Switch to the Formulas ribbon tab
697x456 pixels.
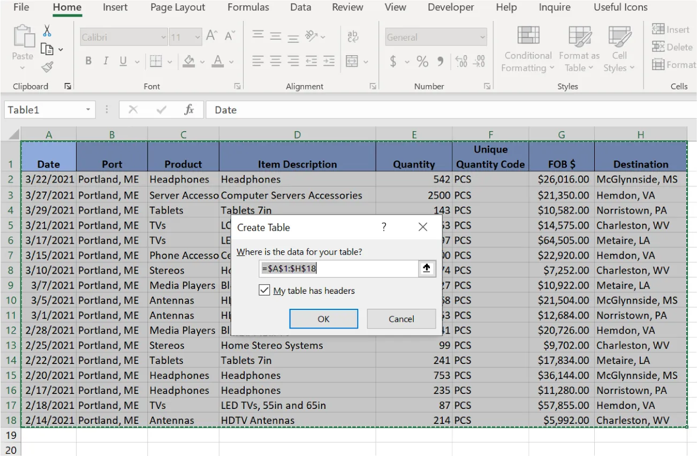tap(248, 7)
